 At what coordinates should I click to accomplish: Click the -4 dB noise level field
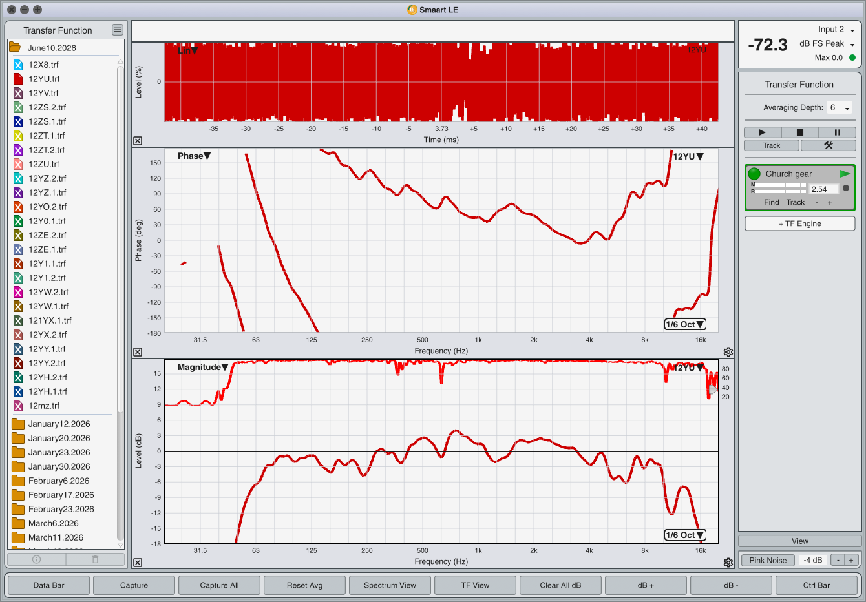coord(813,560)
